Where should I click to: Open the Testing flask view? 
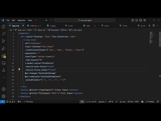(x=4, y=70)
